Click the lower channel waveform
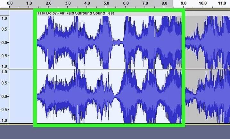The image size is (230, 139). [x=133, y=96]
